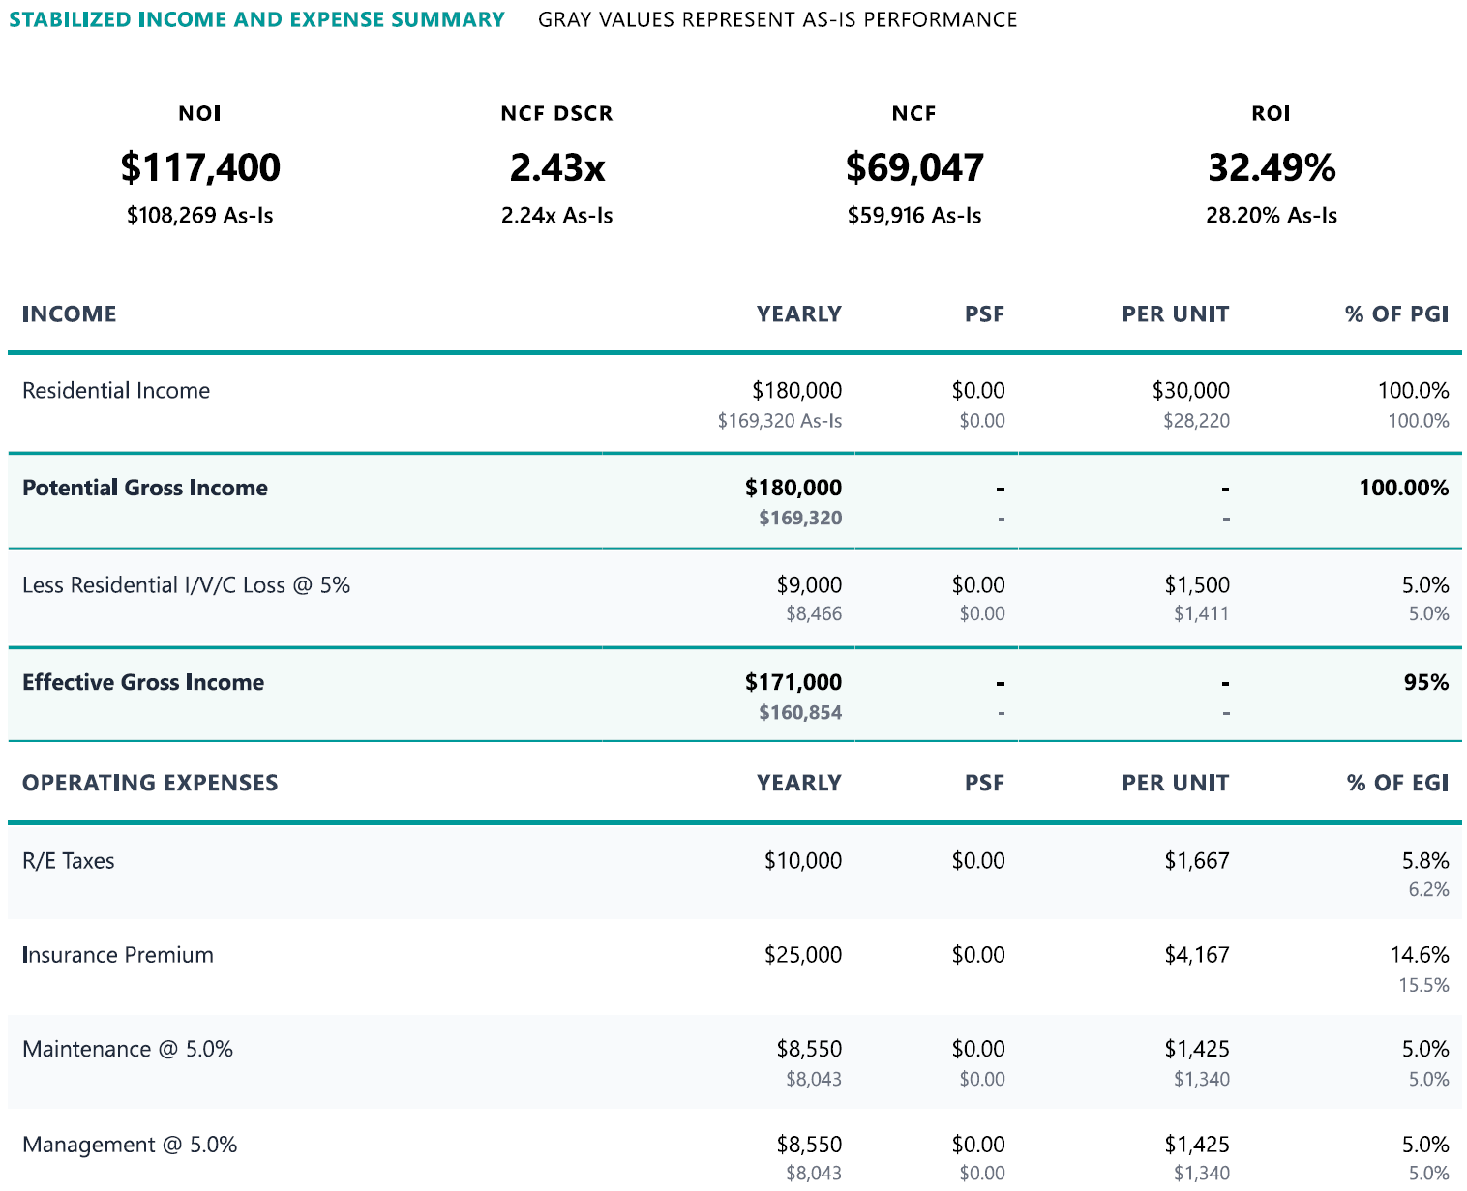Select the gray $28,220 per unit value
The image size is (1467, 1191).
pyautogui.click(x=1197, y=420)
